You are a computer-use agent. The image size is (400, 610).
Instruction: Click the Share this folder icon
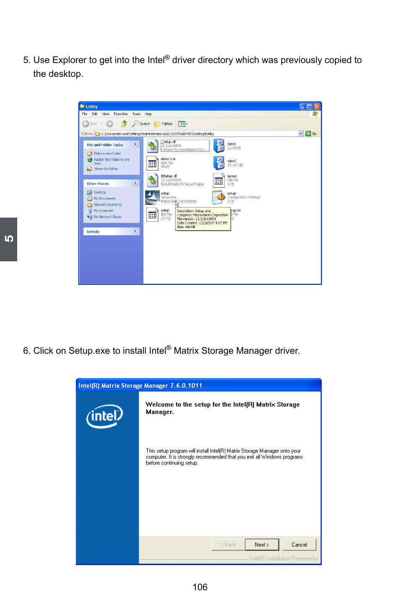(90, 168)
